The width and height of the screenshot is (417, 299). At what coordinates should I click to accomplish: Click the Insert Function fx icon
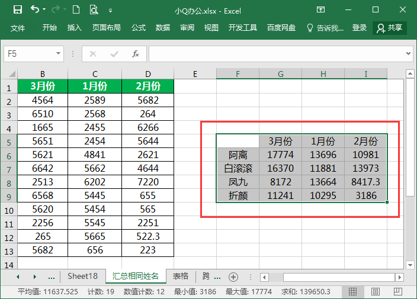(x=136, y=54)
